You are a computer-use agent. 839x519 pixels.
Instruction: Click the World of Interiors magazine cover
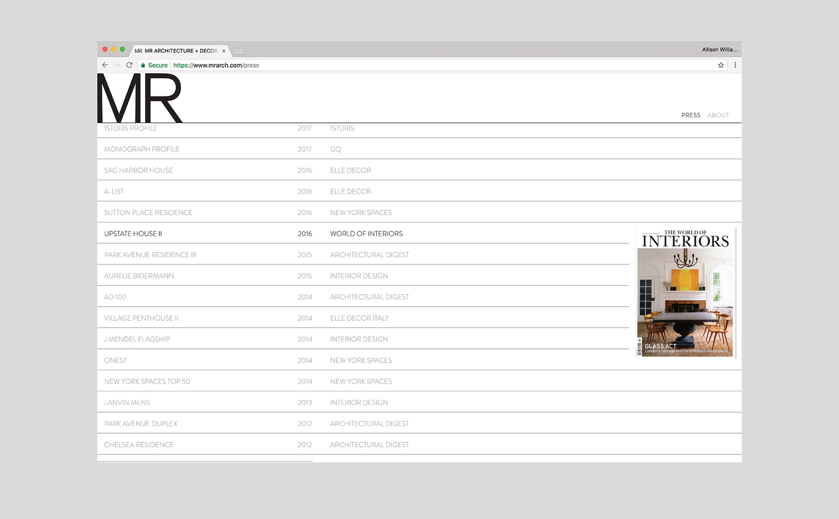point(686,292)
